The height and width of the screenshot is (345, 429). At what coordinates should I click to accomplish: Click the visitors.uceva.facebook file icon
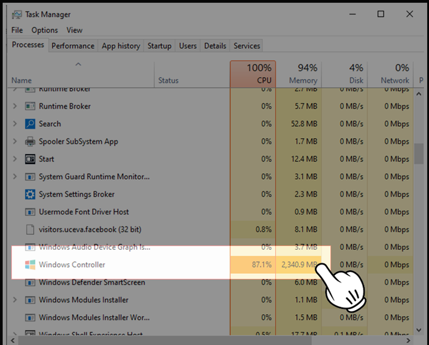click(x=30, y=230)
